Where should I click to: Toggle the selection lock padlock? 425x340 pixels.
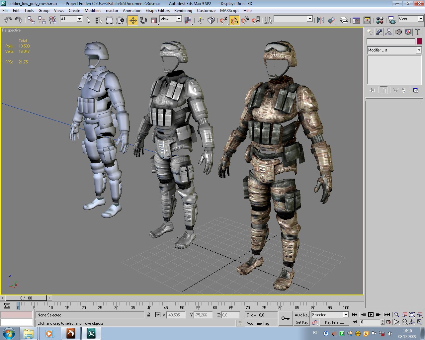149,315
